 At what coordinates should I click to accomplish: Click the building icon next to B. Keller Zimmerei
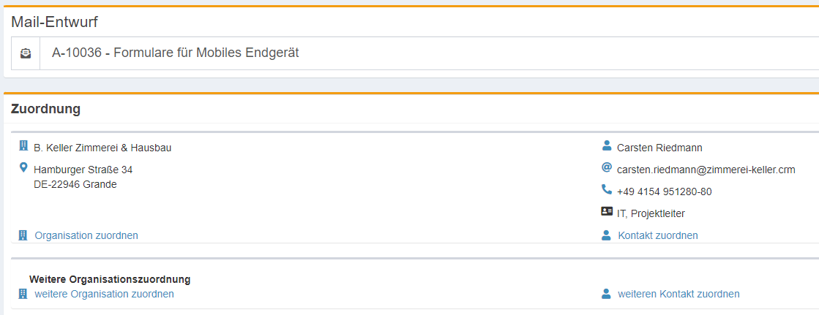tap(23, 146)
